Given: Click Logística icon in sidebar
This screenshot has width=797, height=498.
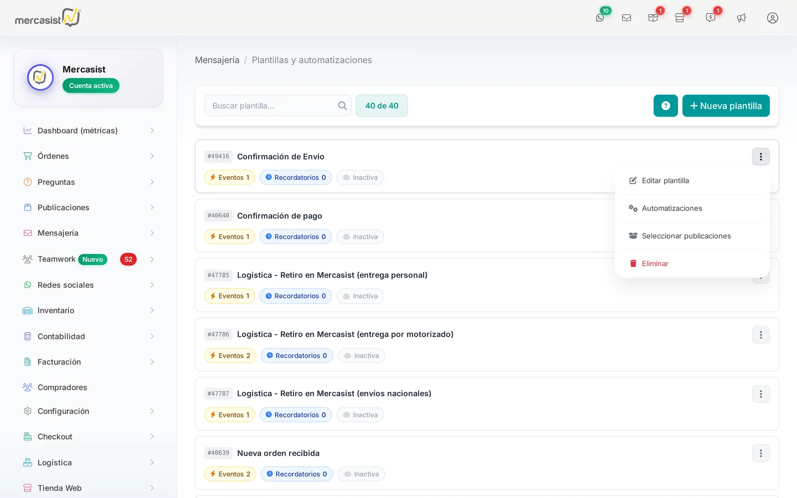Looking at the screenshot, I should (x=28, y=462).
